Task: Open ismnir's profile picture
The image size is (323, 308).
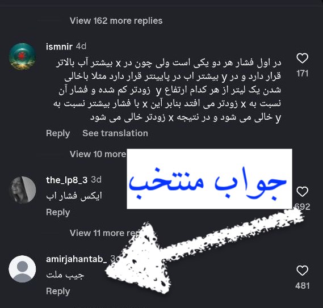Action: pos(23,57)
